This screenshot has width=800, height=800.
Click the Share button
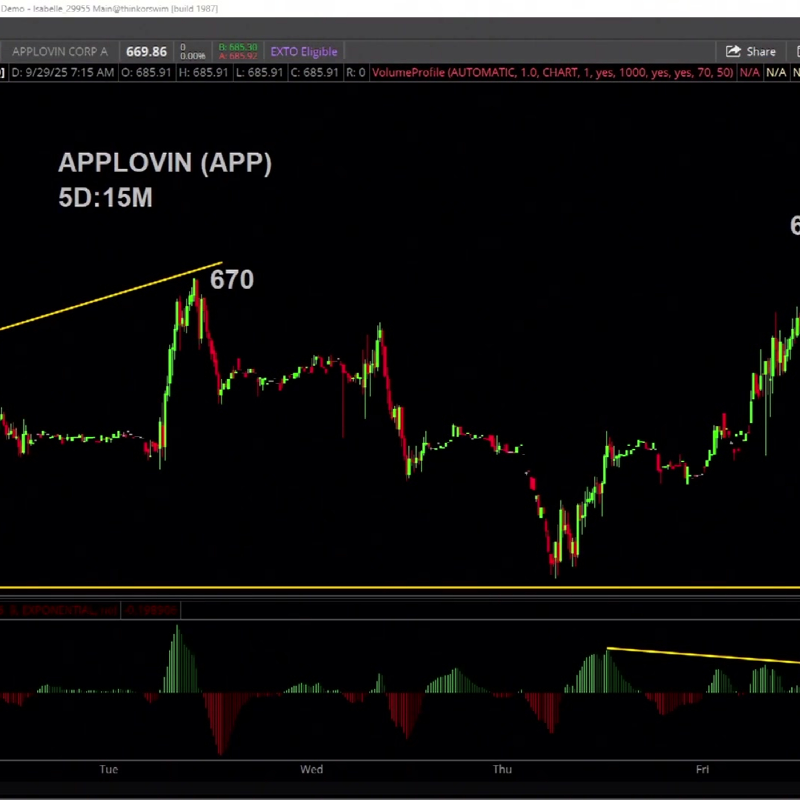point(751,52)
